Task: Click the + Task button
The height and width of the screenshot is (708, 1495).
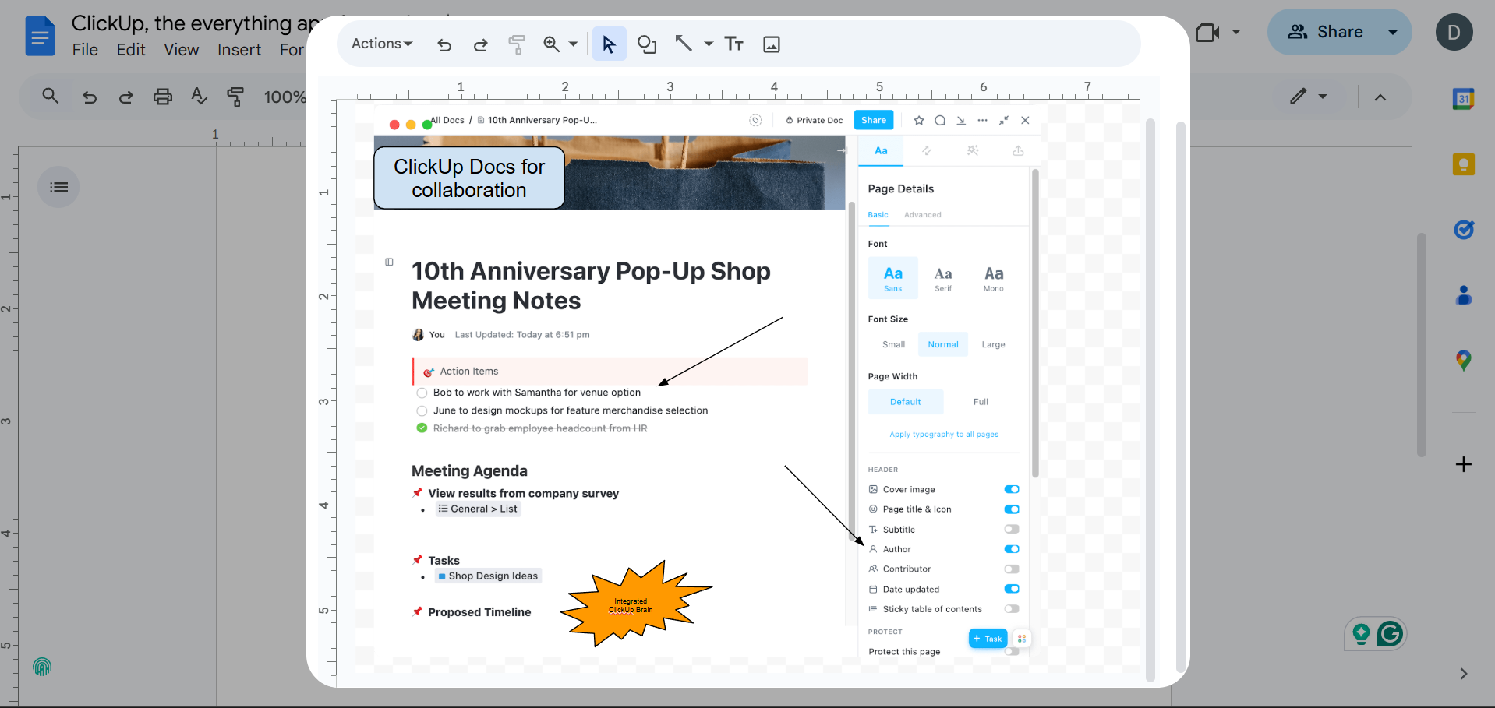Action: (x=987, y=638)
